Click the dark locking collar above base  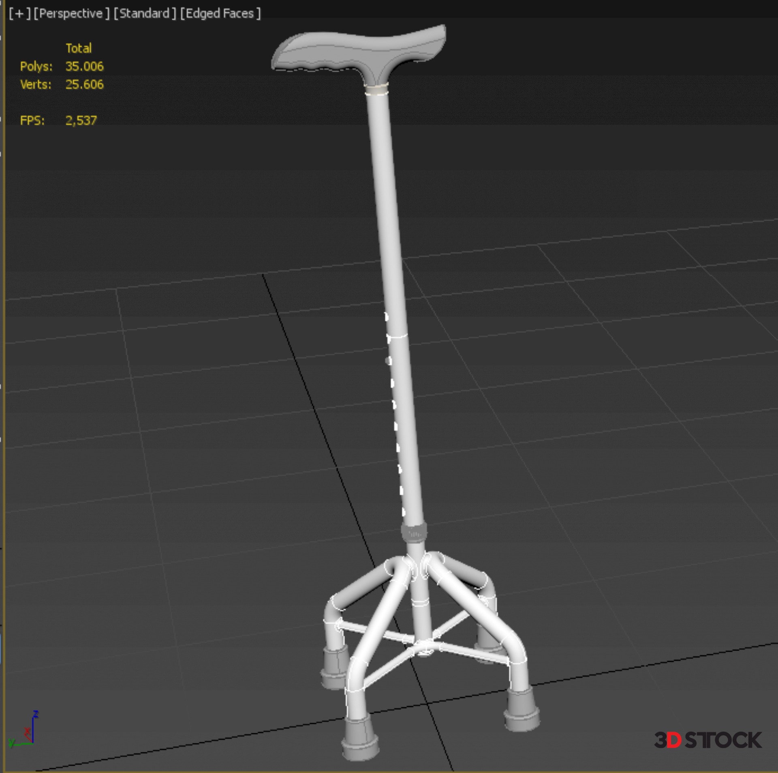pyautogui.click(x=414, y=533)
